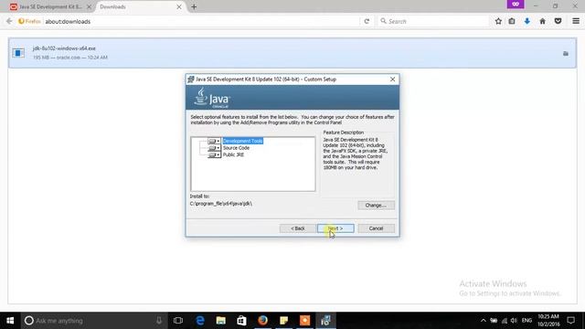Open the Downloads arrow panel in toolbar

coord(527,21)
